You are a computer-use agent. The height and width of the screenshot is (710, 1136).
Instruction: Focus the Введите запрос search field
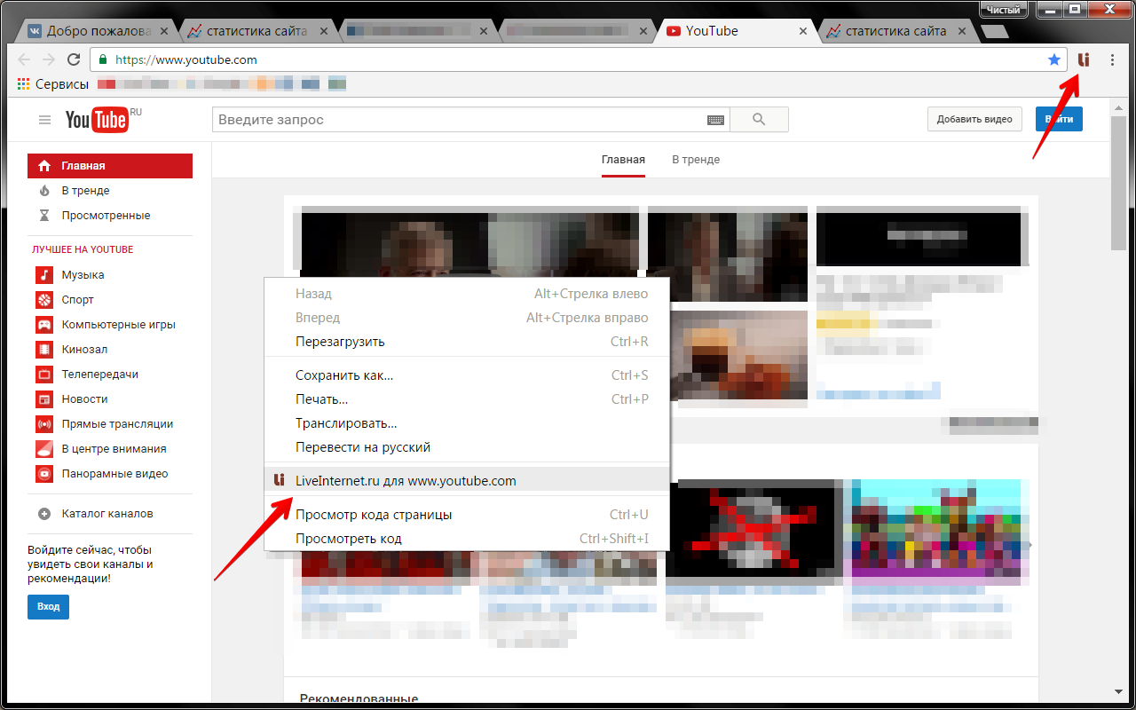click(x=461, y=120)
